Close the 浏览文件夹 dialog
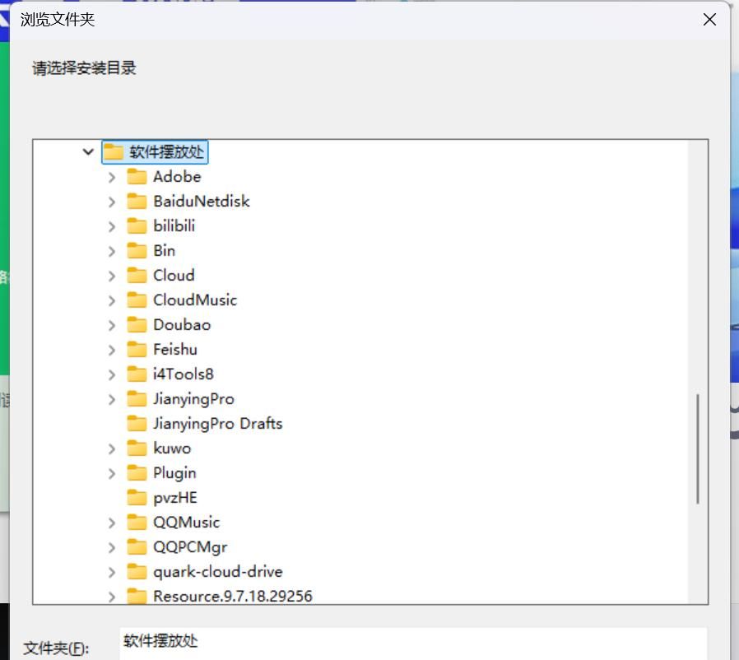The width and height of the screenshot is (739, 660). pyautogui.click(x=709, y=19)
